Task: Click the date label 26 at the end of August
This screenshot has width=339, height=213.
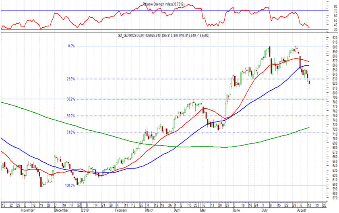Action: coord(325,205)
